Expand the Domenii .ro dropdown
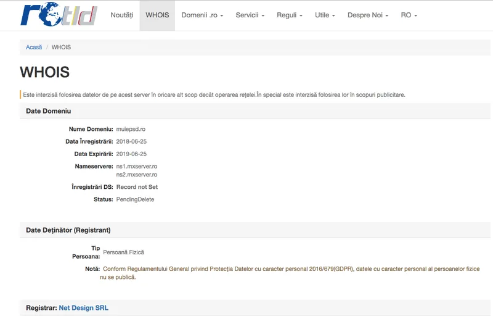 (202, 15)
